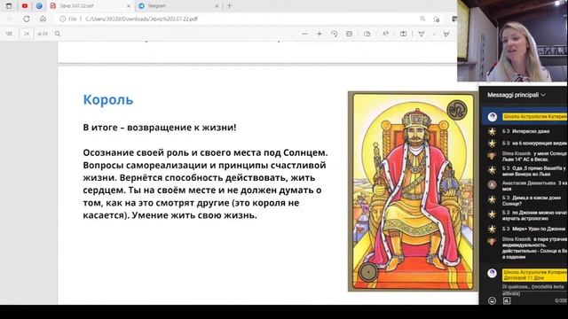This screenshot has width=568, height=319.
Task: Click the PDF page number field showing 24
Action: 27,34
